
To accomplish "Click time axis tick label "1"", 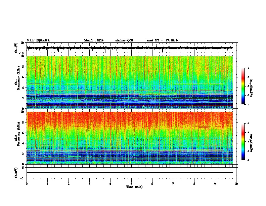I will (x=47, y=184).
